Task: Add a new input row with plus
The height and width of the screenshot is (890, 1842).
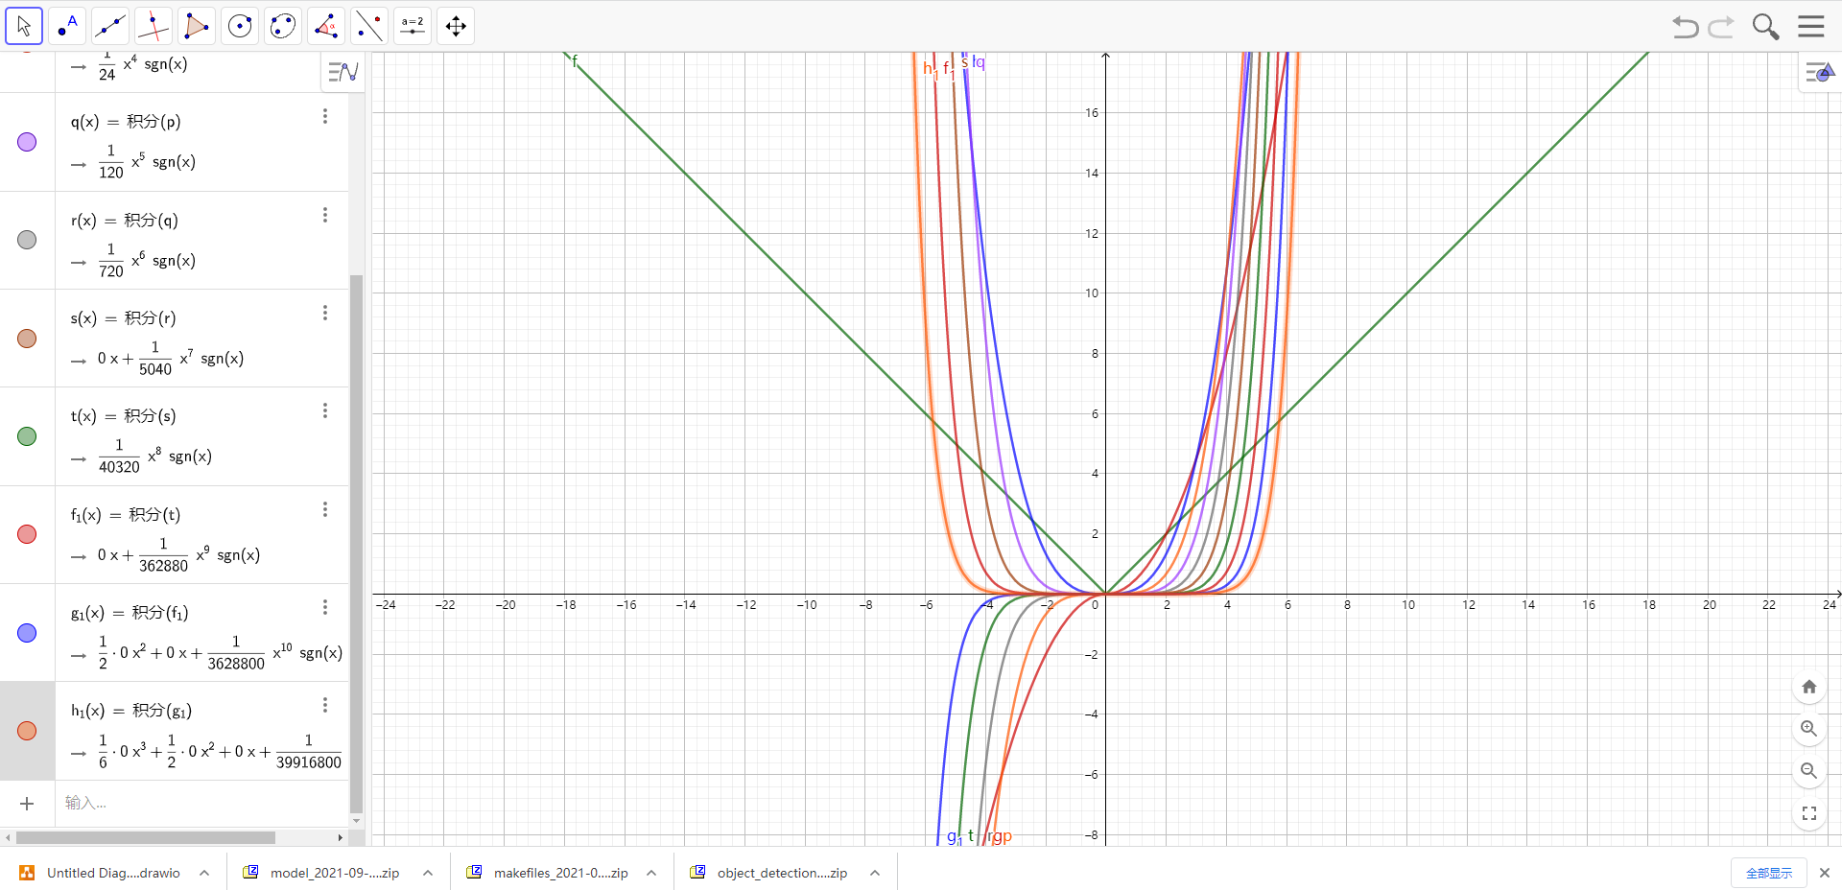Action: tap(27, 804)
